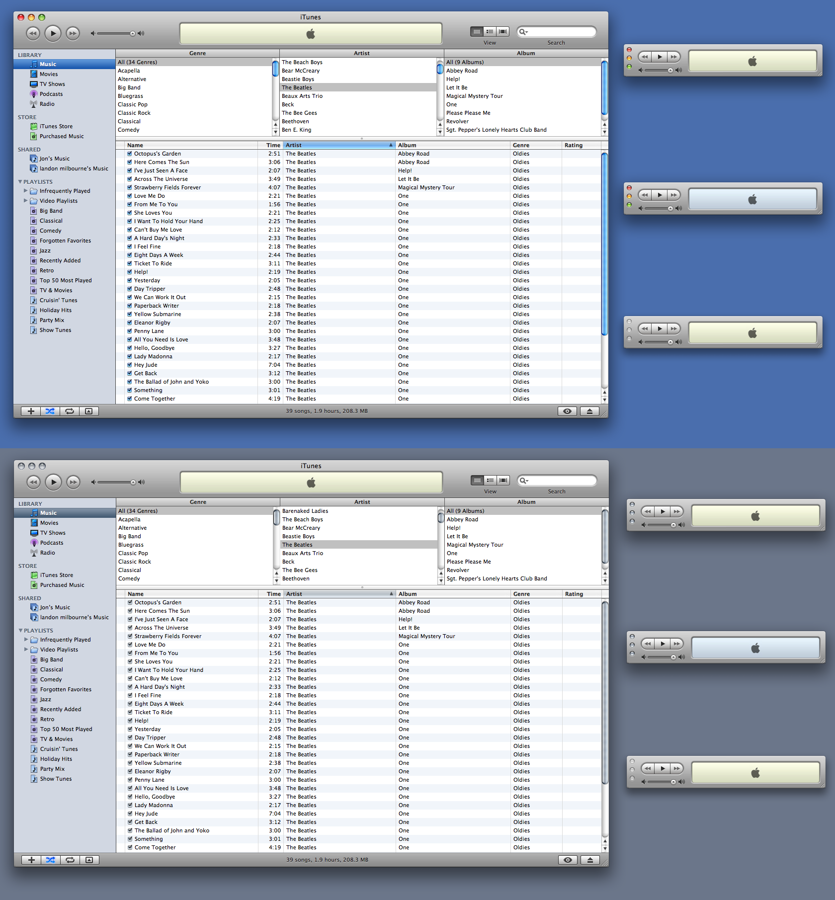Switch to Cover Flow view in top window
The height and width of the screenshot is (900, 835).
pyautogui.click(x=503, y=32)
